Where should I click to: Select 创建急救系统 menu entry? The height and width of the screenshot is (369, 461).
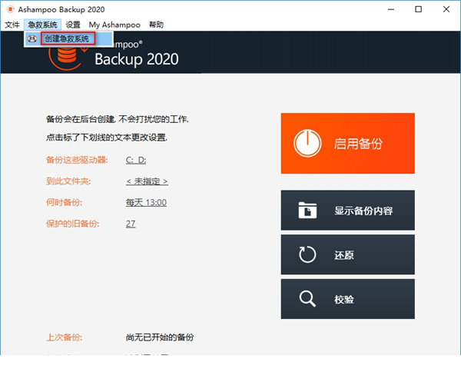tap(68, 39)
